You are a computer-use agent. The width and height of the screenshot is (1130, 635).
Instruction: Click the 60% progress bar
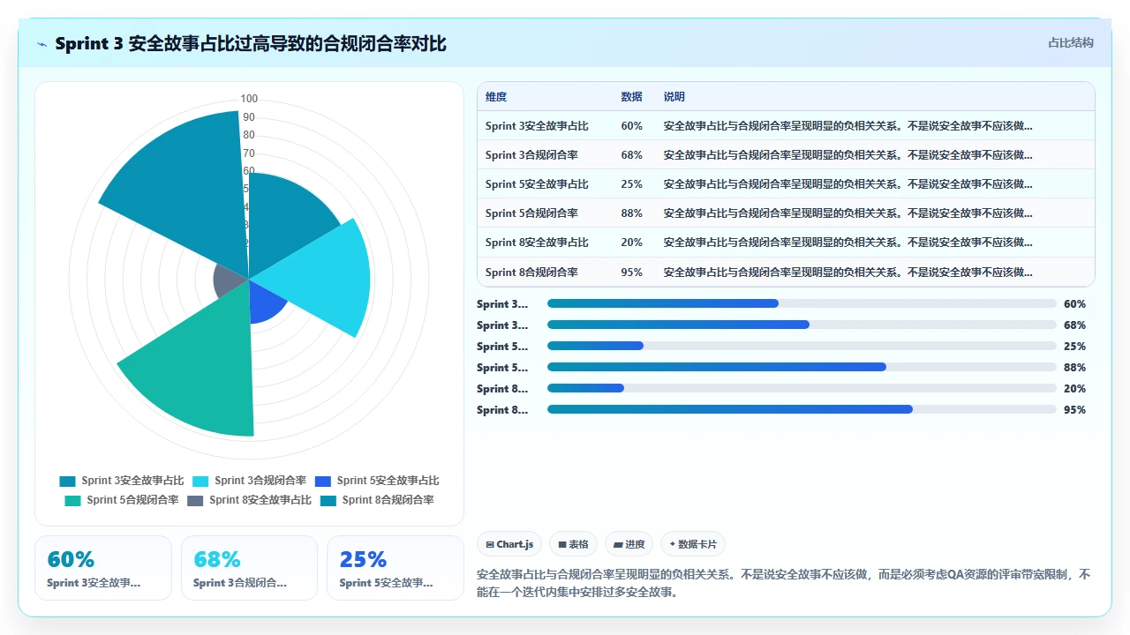802,303
